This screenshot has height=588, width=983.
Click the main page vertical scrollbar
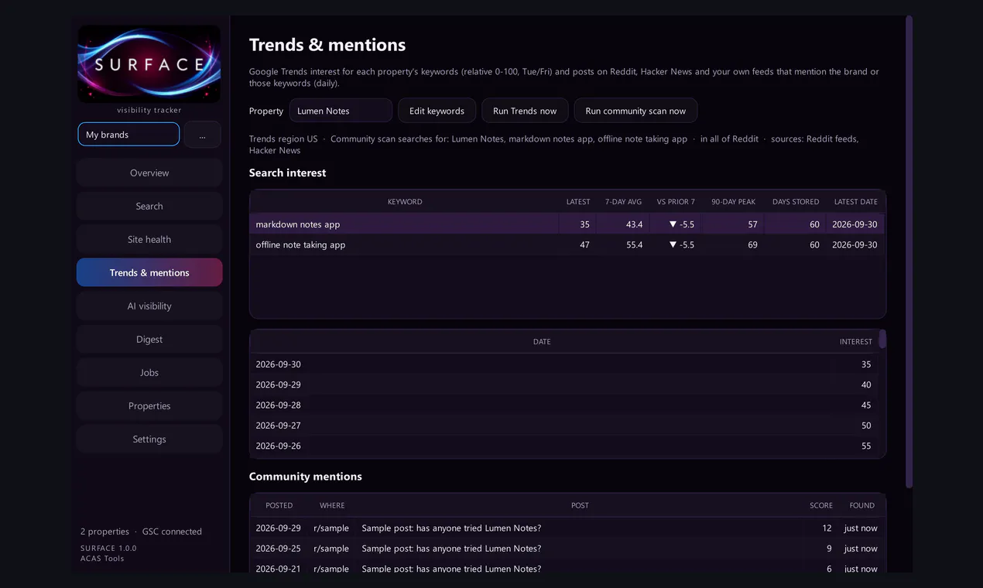point(909,251)
